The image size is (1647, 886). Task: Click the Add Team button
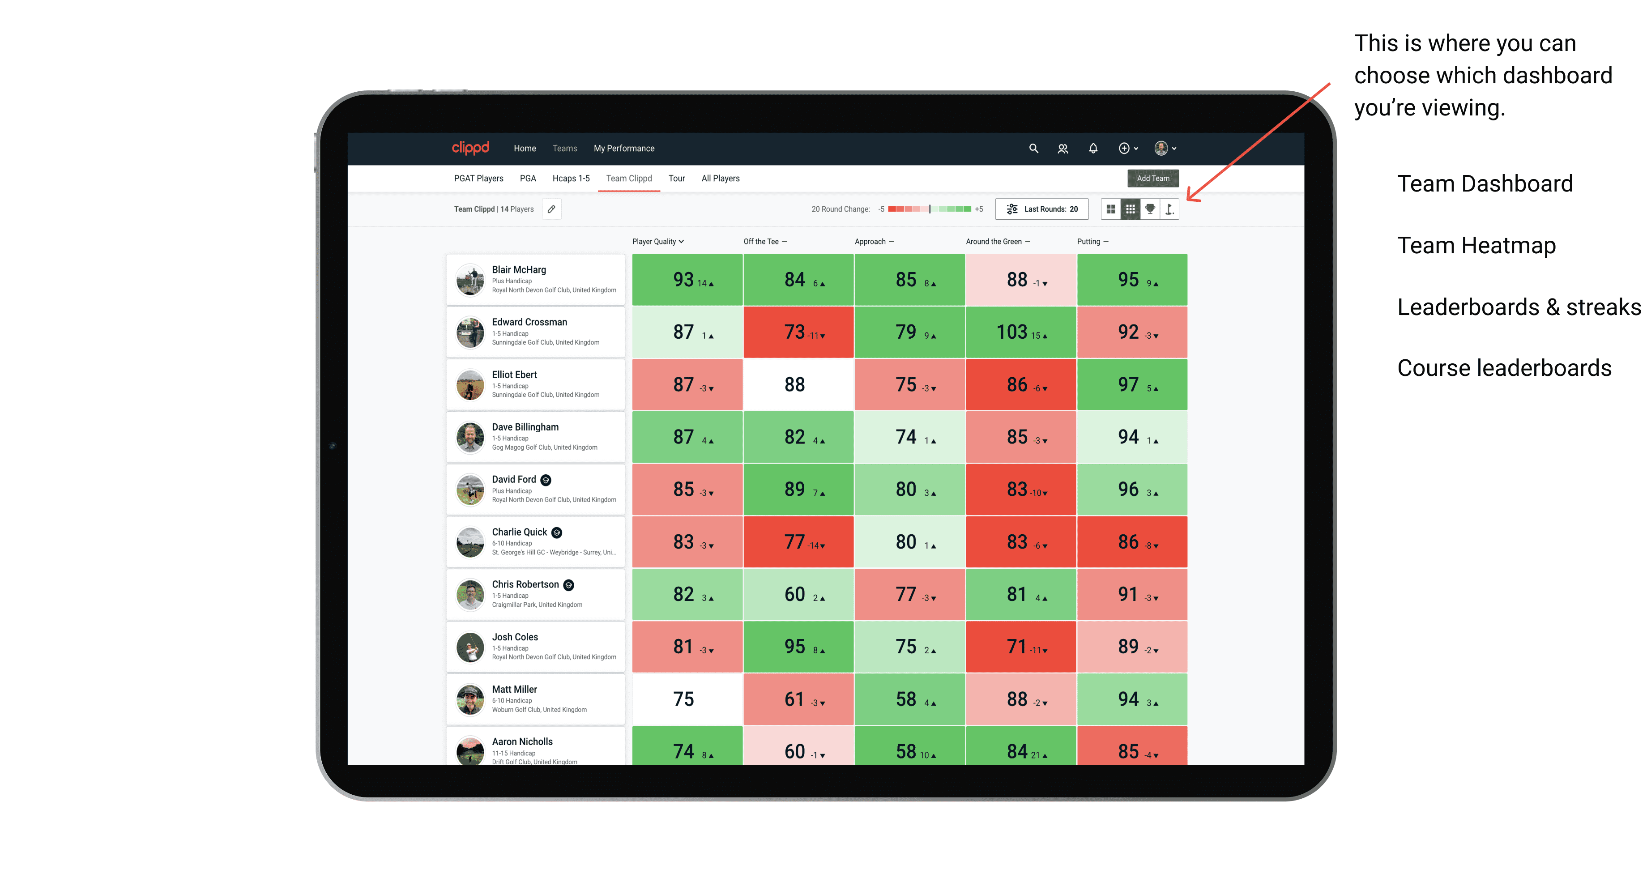(x=1154, y=178)
